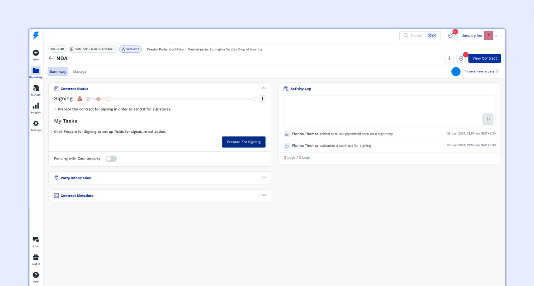Open the Just In gift icon
This screenshot has height=286, width=534.
coord(36,257)
